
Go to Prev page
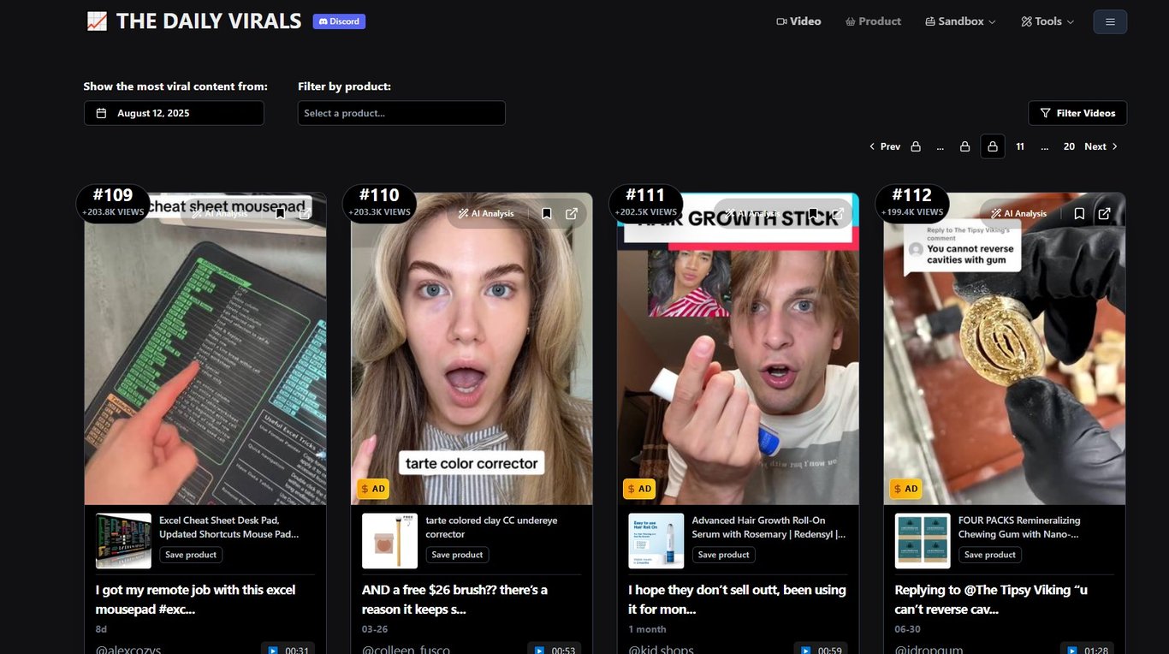(x=885, y=146)
